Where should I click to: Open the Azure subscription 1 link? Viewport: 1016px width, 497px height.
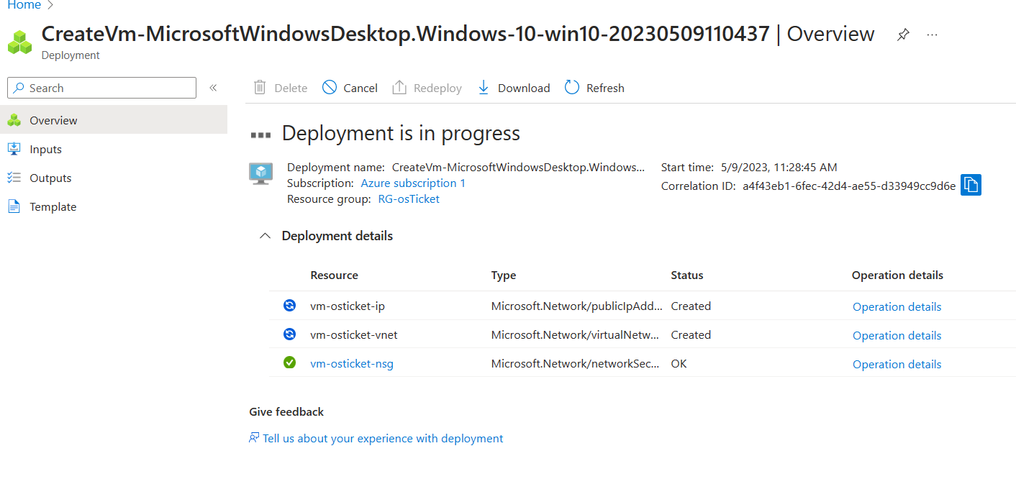click(x=413, y=183)
